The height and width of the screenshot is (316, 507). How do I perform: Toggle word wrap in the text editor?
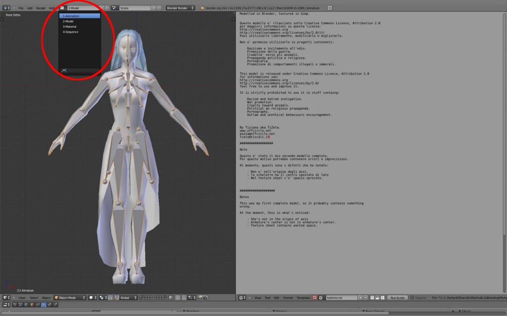377,297
